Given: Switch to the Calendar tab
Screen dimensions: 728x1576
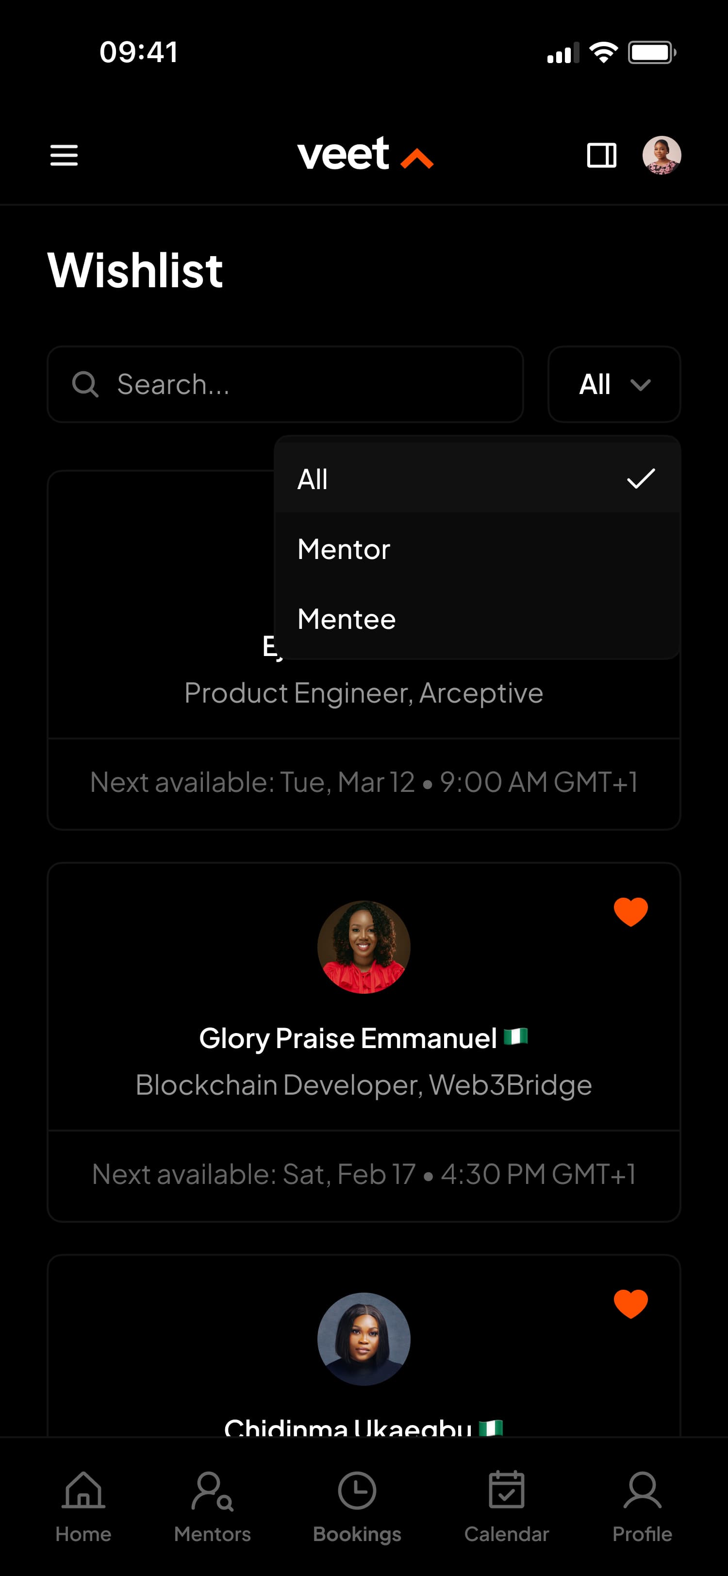Looking at the screenshot, I should pyautogui.click(x=507, y=1506).
